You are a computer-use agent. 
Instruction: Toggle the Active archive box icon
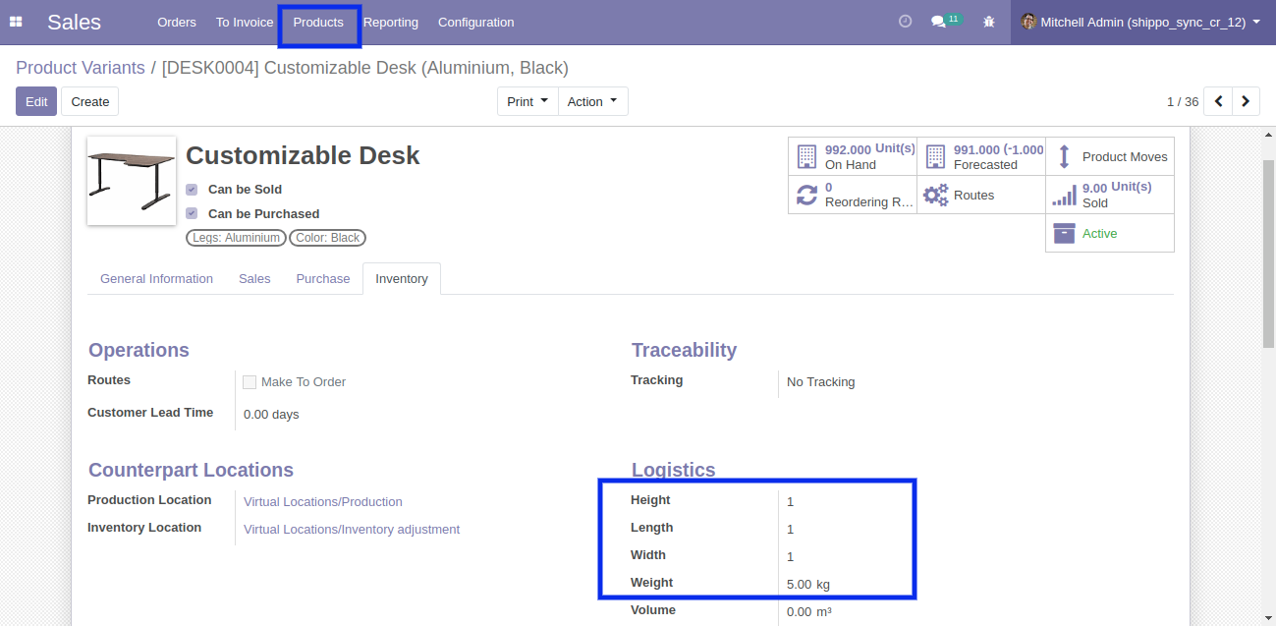click(1064, 233)
